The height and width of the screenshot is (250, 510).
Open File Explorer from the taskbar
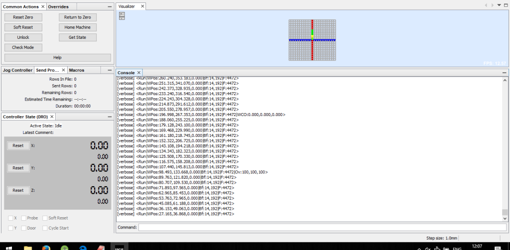click(27, 247)
